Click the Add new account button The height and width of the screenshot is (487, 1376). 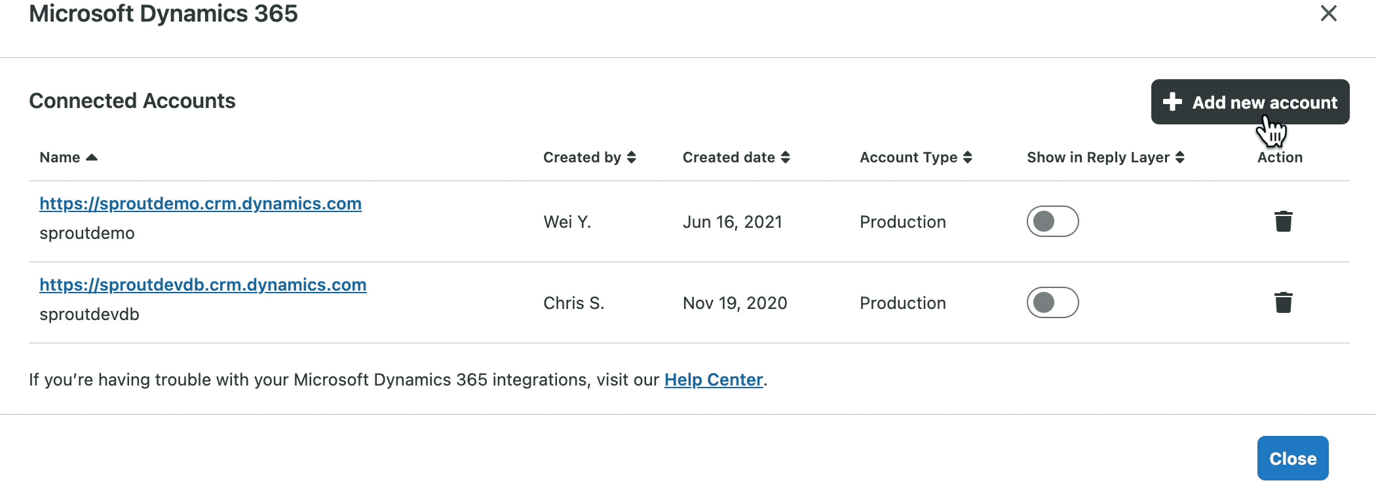pos(1250,102)
